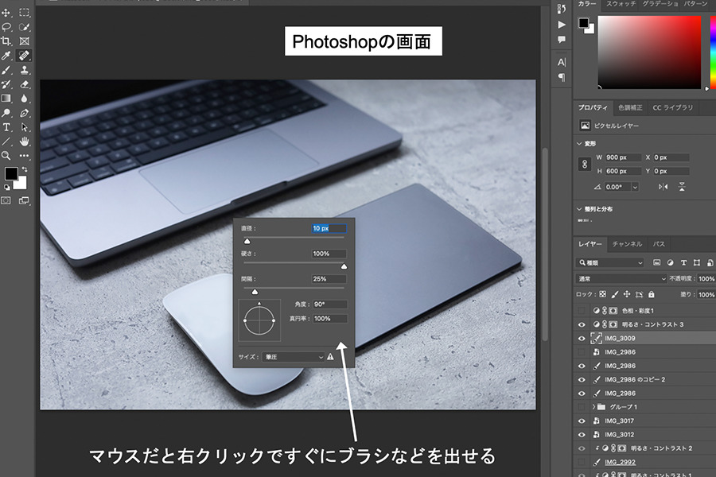Select the Dodge tool
Image resolution: width=716 pixels, height=477 pixels.
tap(6, 113)
